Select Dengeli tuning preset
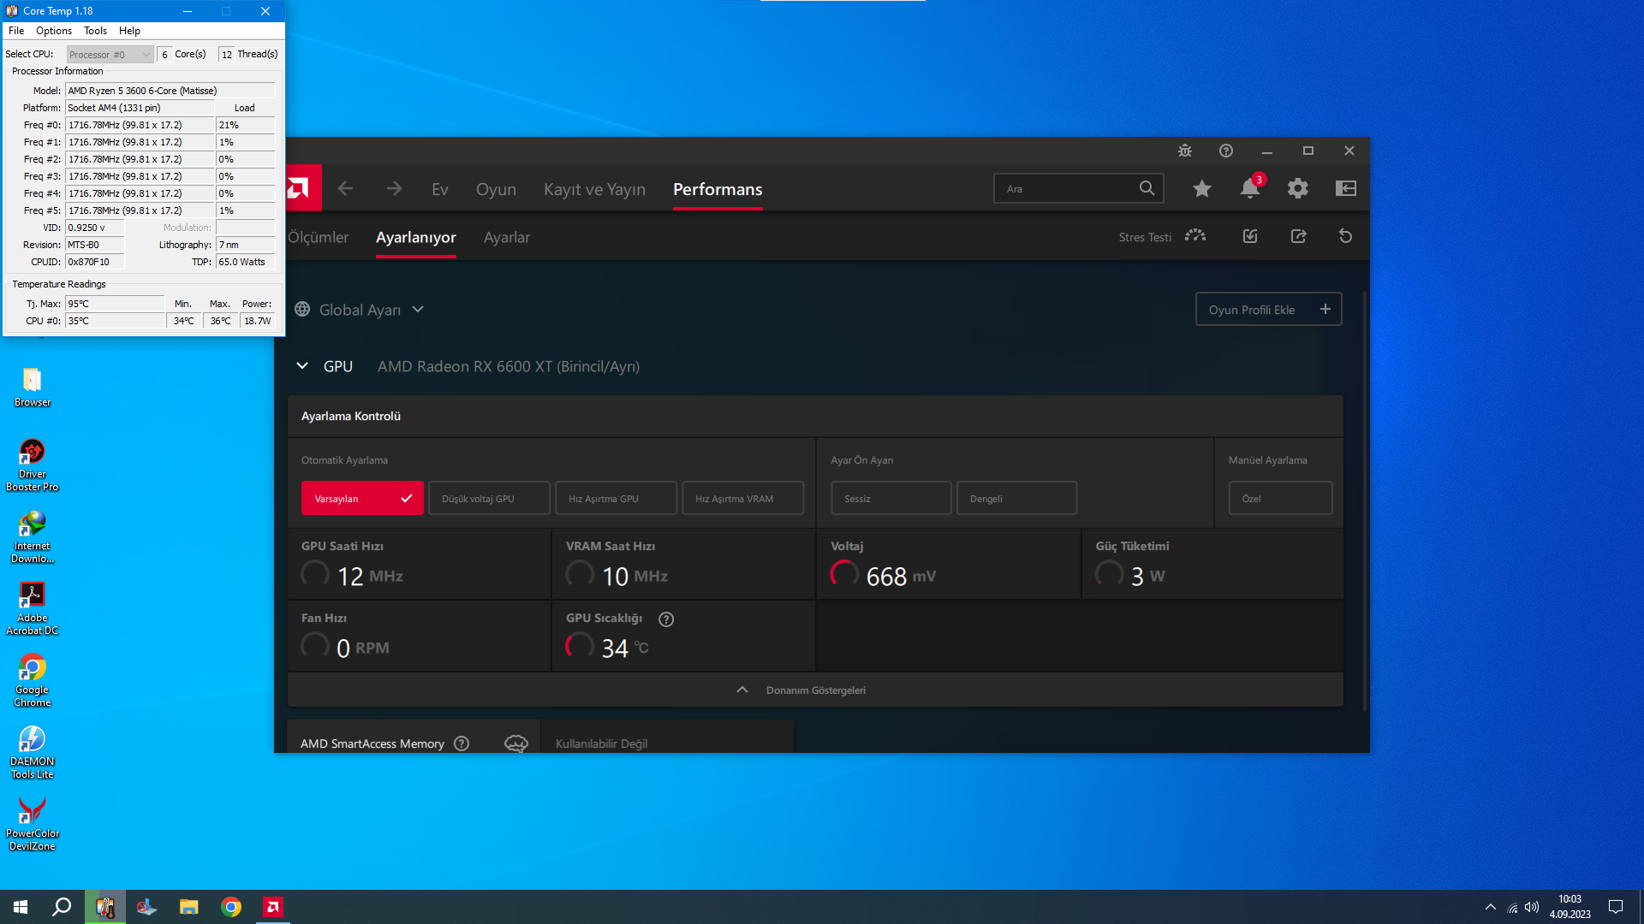This screenshot has width=1644, height=924. [1016, 498]
